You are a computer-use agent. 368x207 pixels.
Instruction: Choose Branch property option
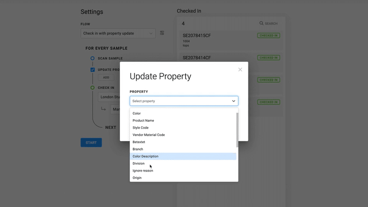[183, 149]
